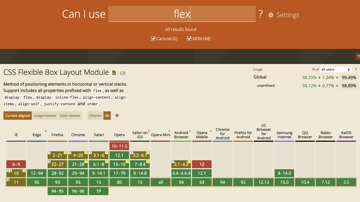The width and height of the screenshot is (360, 202).
Task: Switch to the Date relative tab
Action: 70,116
